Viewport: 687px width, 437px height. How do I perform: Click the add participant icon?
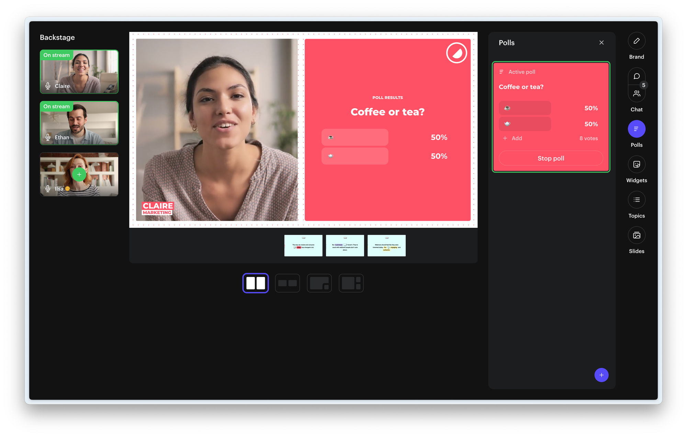[79, 174]
